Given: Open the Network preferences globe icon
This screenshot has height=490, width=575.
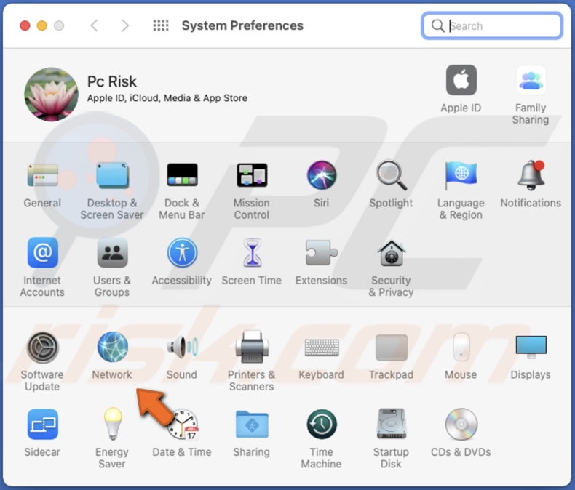Looking at the screenshot, I should 113,347.
